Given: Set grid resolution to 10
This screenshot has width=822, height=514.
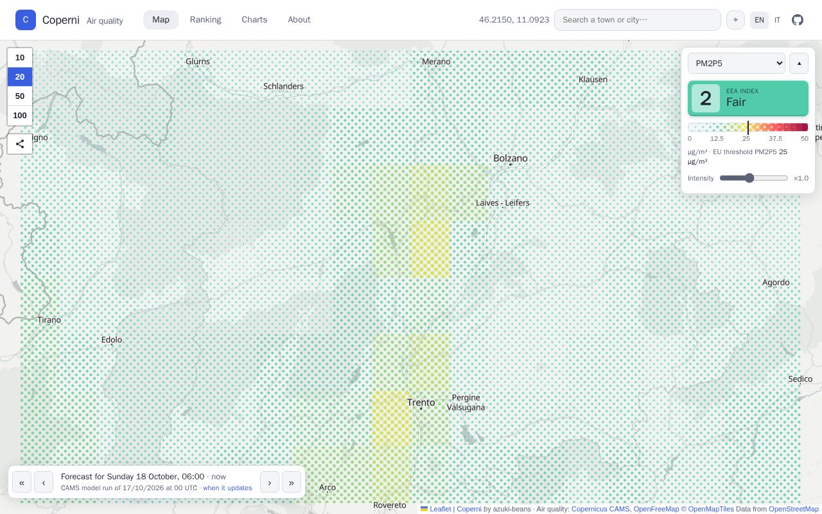Looking at the screenshot, I should 20,58.
